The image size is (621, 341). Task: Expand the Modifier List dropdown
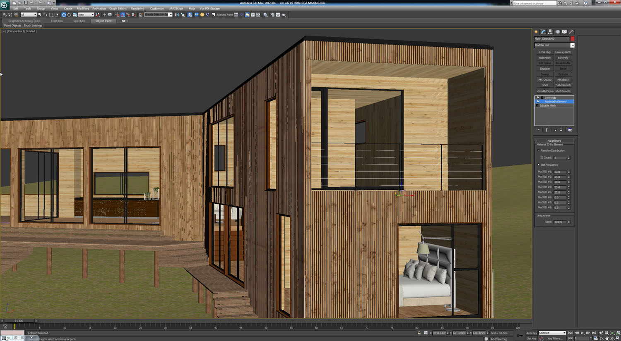point(572,45)
